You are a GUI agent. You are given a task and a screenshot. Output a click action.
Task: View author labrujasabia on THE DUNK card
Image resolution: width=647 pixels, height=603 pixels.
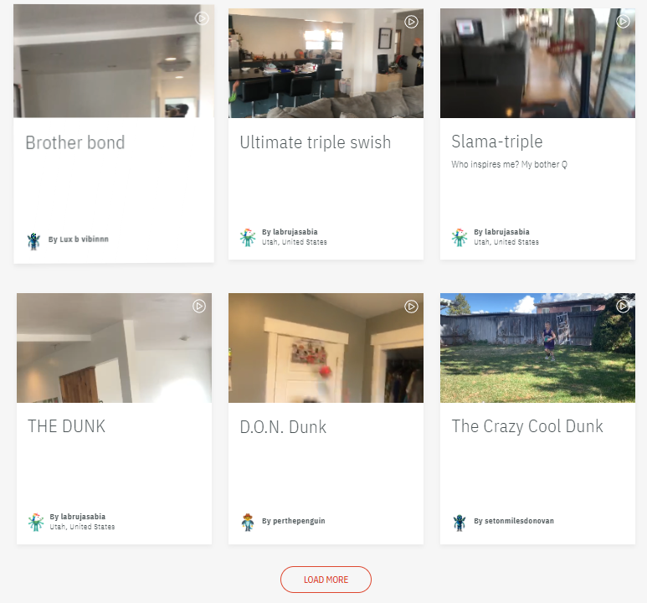[78, 517]
